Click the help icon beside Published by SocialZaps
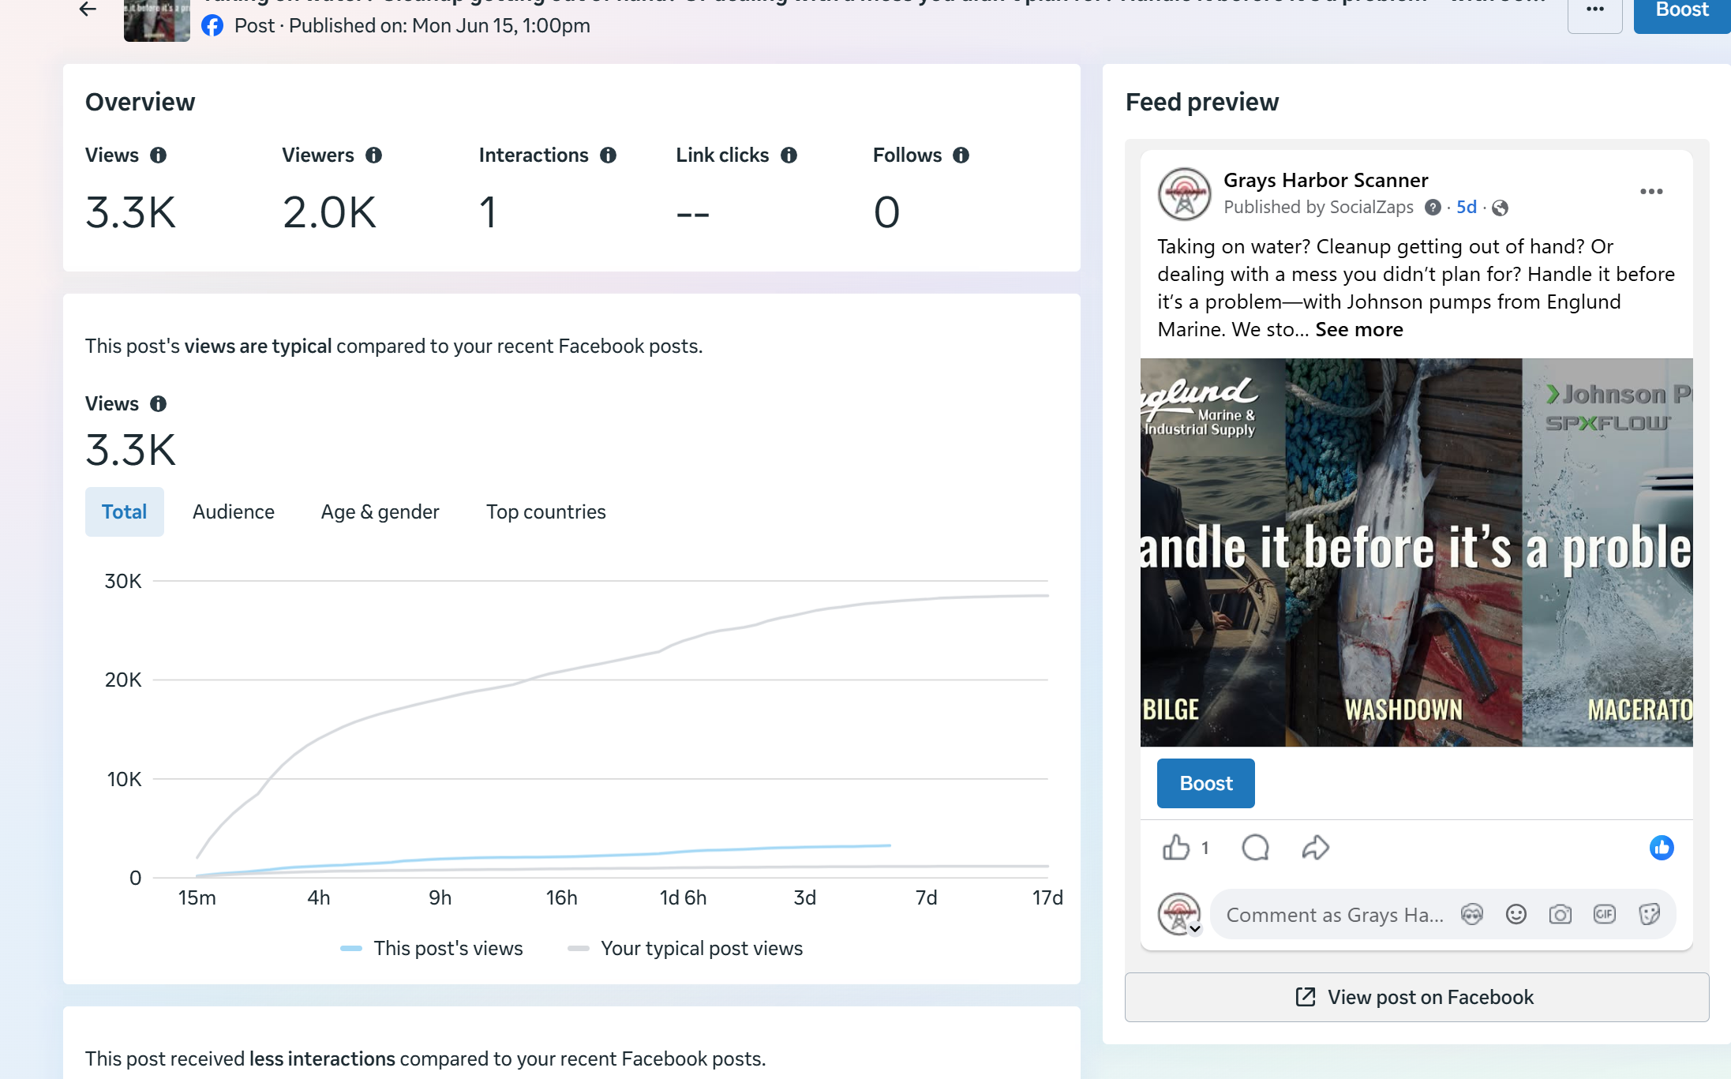The image size is (1731, 1079). [1433, 208]
